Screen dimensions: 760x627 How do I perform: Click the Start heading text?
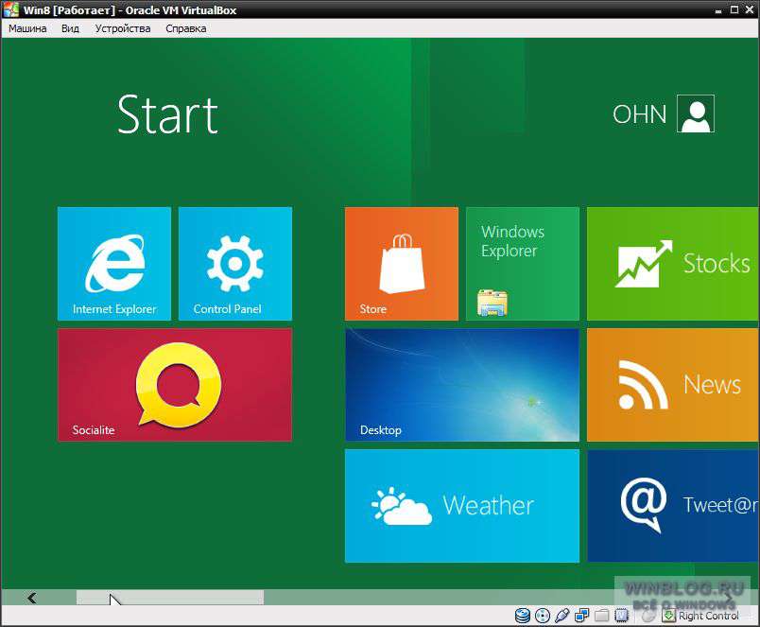tap(167, 114)
